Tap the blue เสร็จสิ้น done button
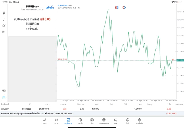The width and height of the screenshot is (184, 129). tap(50, 8)
